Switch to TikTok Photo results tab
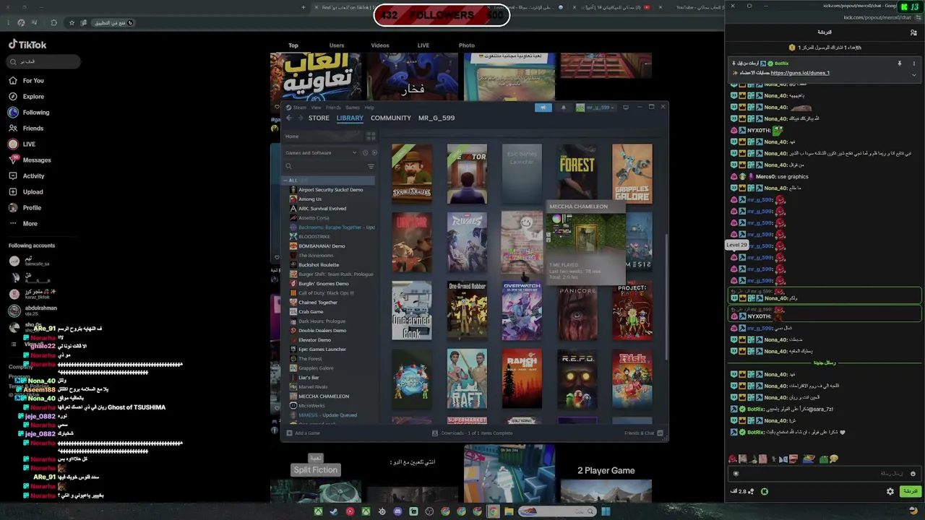925x520 pixels. point(467,45)
